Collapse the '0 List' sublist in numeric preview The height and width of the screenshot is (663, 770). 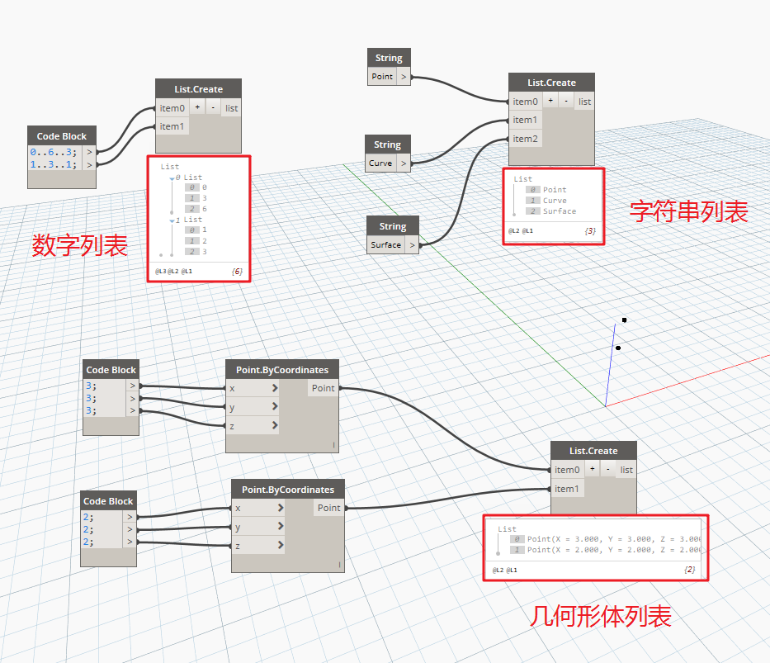pyautogui.click(x=172, y=179)
